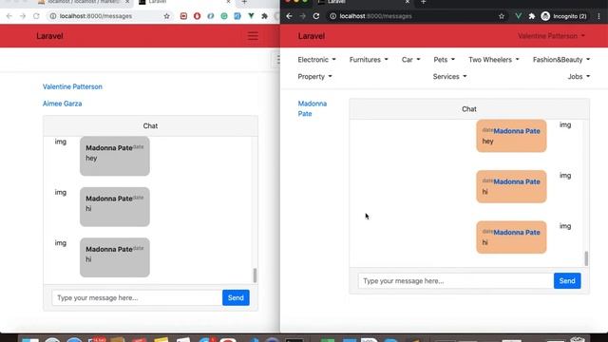Expand the Services category dropdown

(x=449, y=77)
